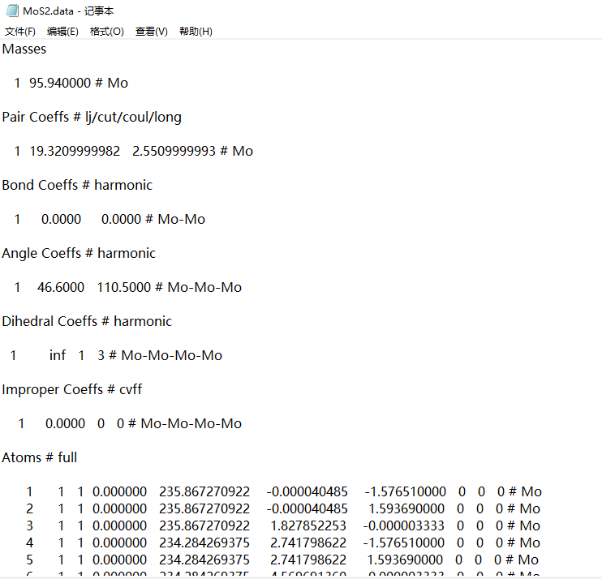Click pair coefficient value 2.5509999993
The image size is (602, 579).
(x=174, y=151)
